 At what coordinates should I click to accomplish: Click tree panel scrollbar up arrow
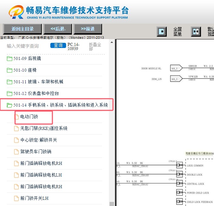112,43
